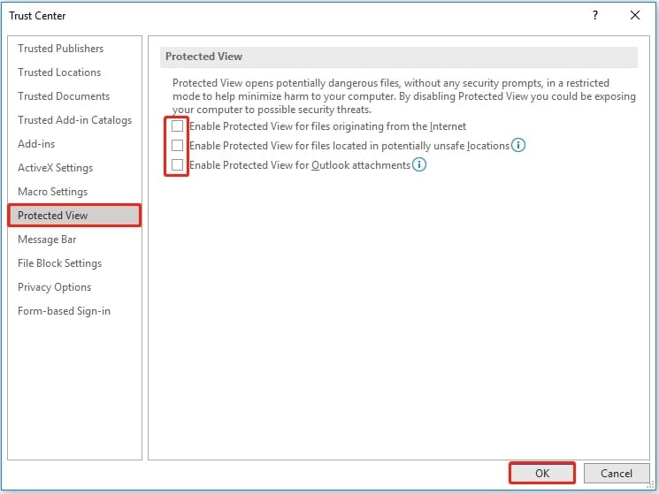Open Trusted Add-in Catalogs settings
Viewport: 659px width, 494px height.
pos(74,120)
